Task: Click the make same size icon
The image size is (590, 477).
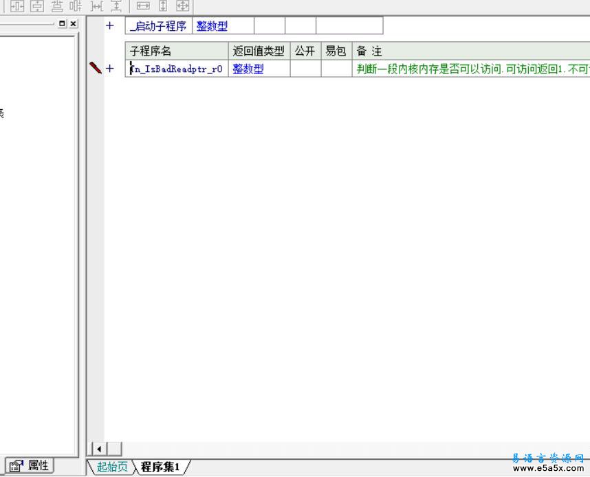Action: pyautogui.click(x=183, y=6)
